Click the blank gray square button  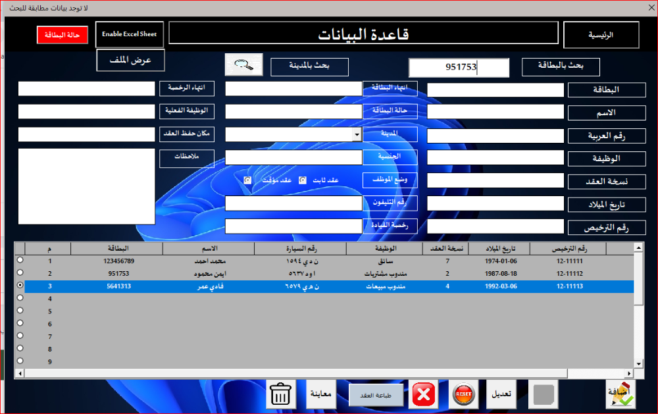point(543,395)
